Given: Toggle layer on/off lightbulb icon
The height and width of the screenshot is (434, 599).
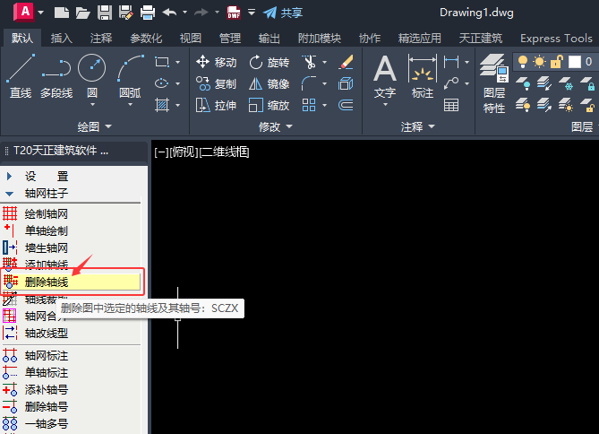Looking at the screenshot, I should (523, 62).
